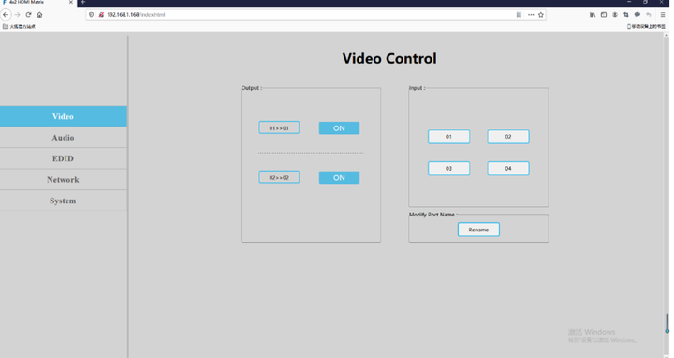
Task: Click the Video Control heading
Action: tap(389, 58)
